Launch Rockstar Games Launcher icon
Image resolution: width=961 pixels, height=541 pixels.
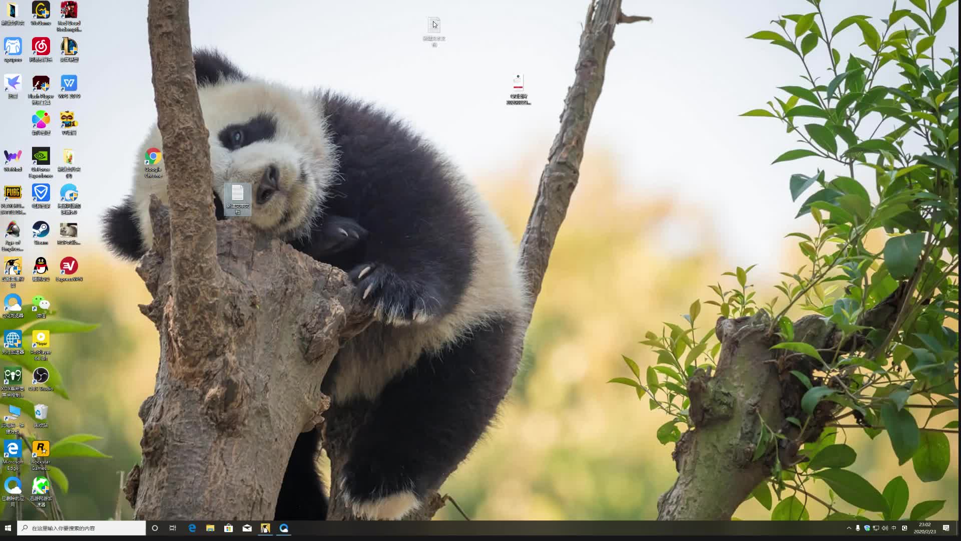coord(41,449)
